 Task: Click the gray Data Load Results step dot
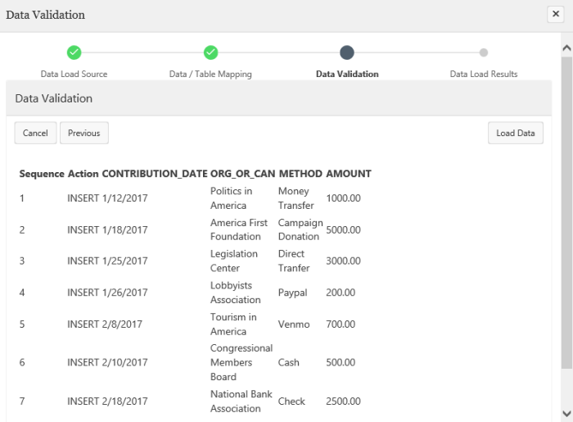484,52
